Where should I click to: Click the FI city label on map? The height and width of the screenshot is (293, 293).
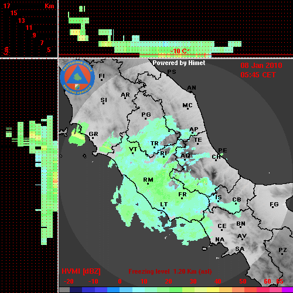point(102,76)
